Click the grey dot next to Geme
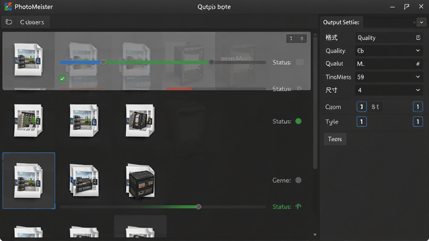429x241 pixels. point(298,180)
